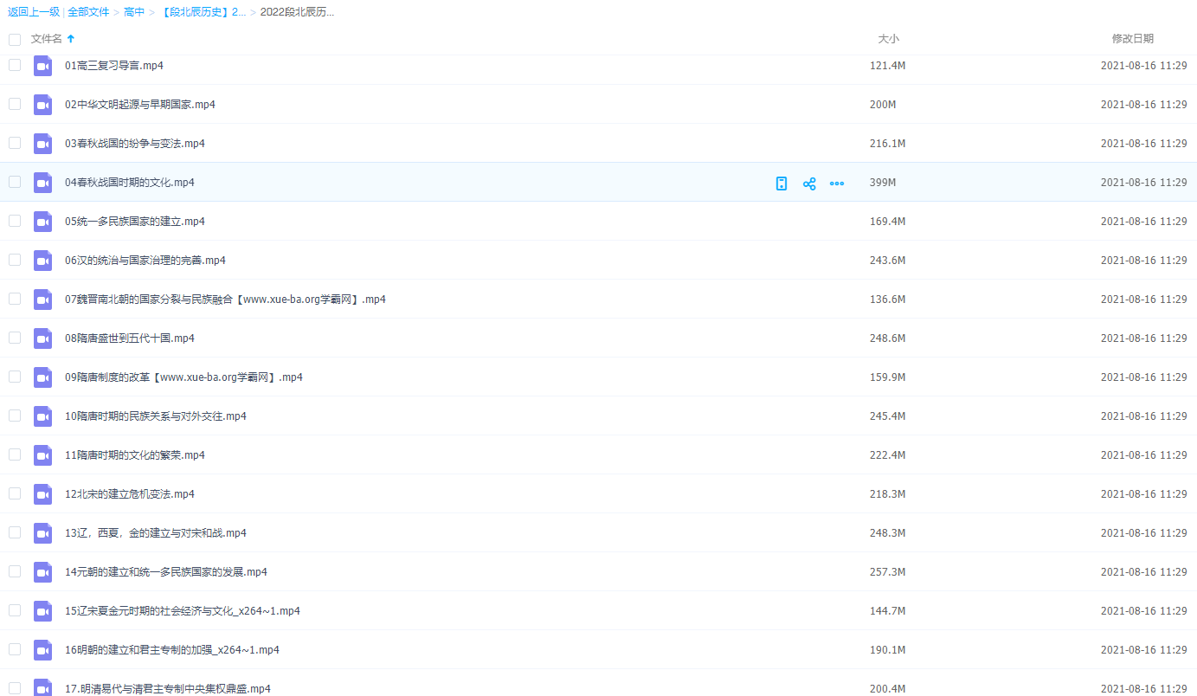
Task: Click video icon of 06汉的统治与国家治理的完善.mp4
Action: point(43,261)
